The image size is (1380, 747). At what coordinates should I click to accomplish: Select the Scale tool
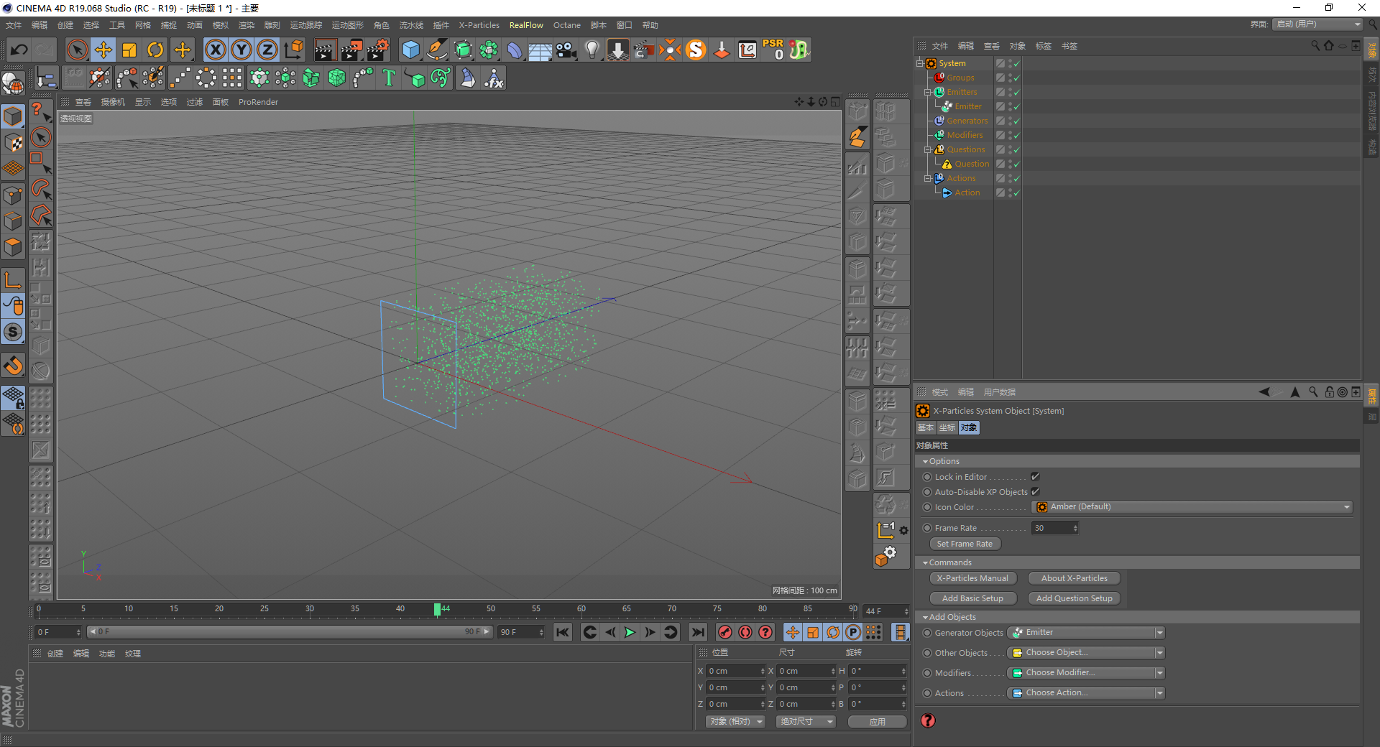click(129, 50)
